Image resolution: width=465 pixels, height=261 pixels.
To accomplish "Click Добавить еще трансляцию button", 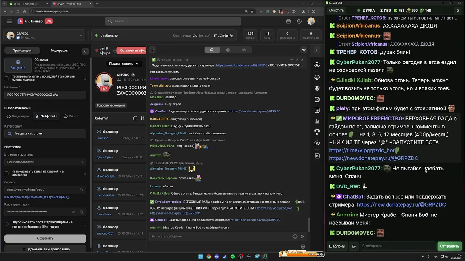I will (45, 249).
